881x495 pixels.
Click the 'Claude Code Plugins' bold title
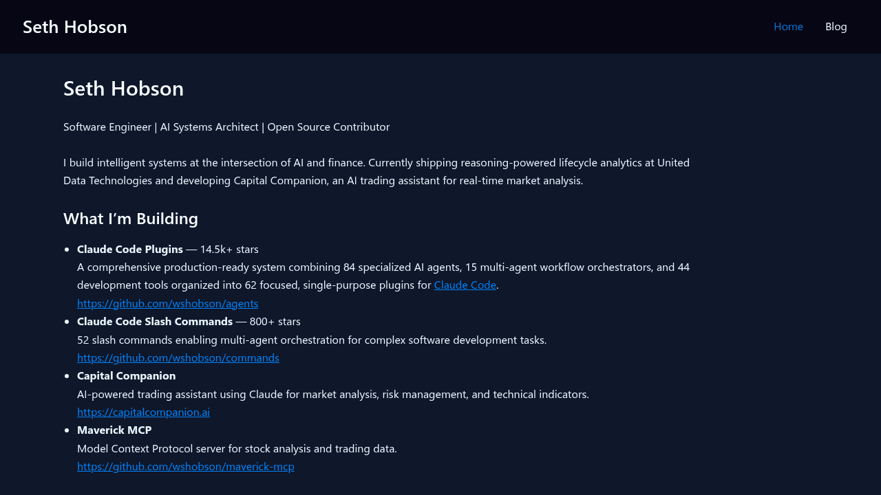[129, 249]
